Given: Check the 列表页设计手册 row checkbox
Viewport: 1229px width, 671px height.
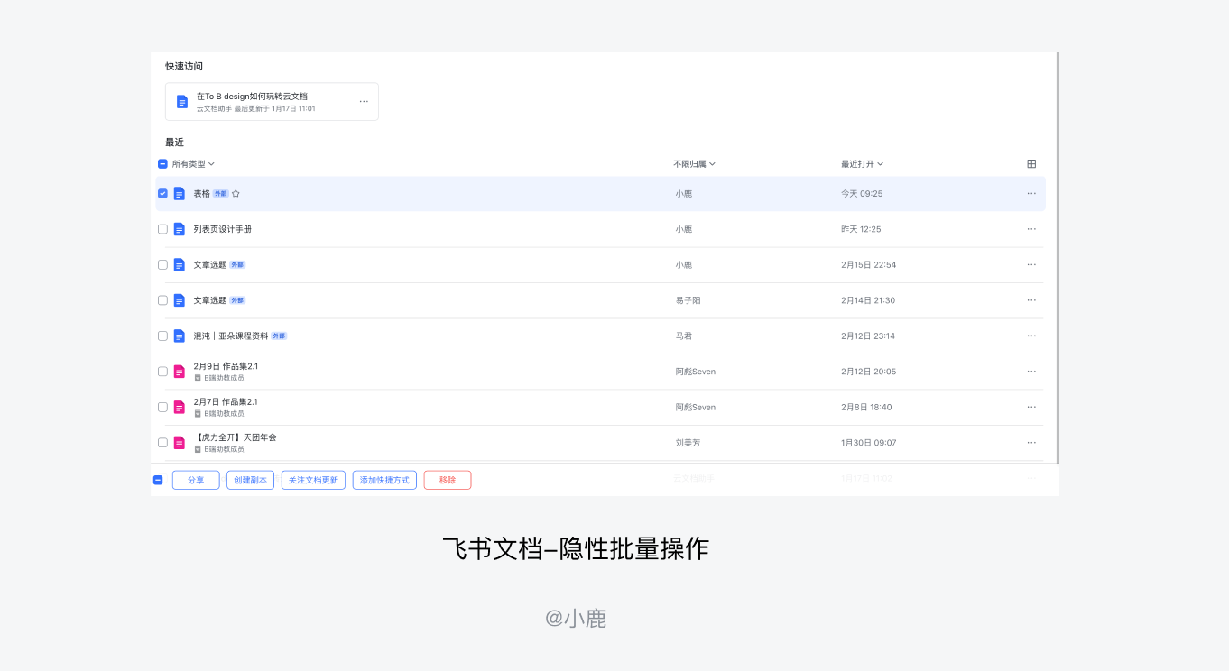Looking at the screenshot, I should point(162,229).
